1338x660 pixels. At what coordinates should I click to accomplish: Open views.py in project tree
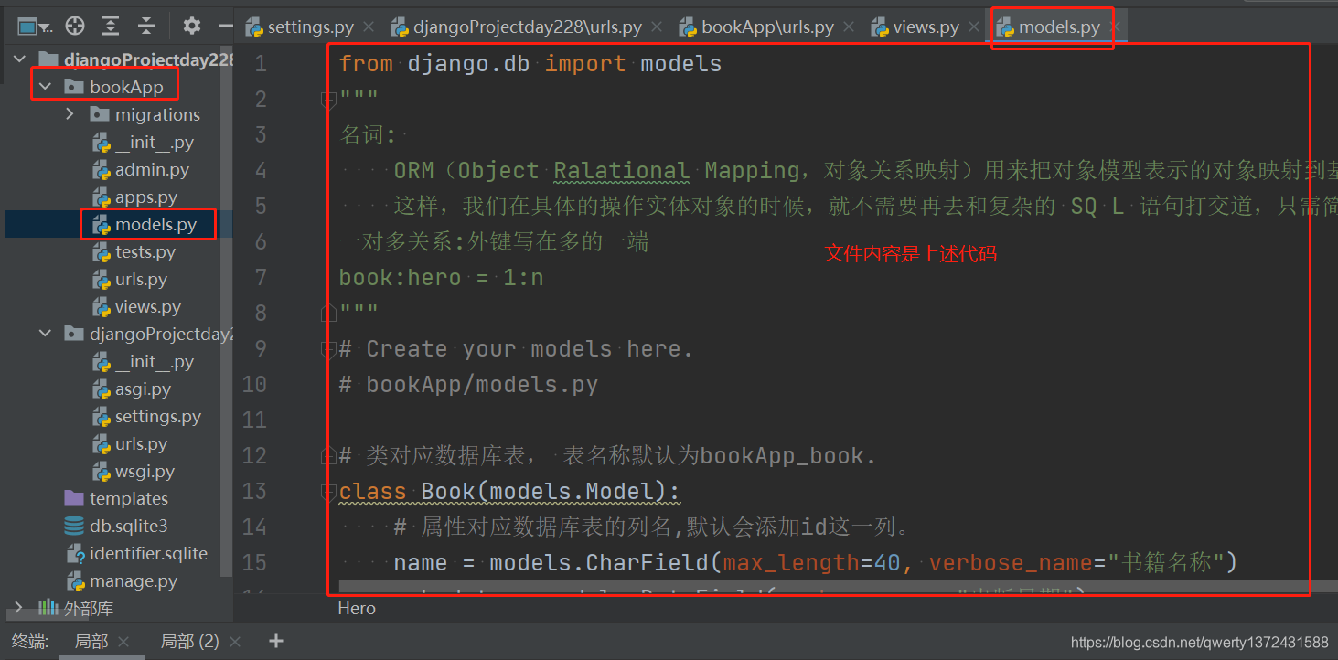point(148,307)
